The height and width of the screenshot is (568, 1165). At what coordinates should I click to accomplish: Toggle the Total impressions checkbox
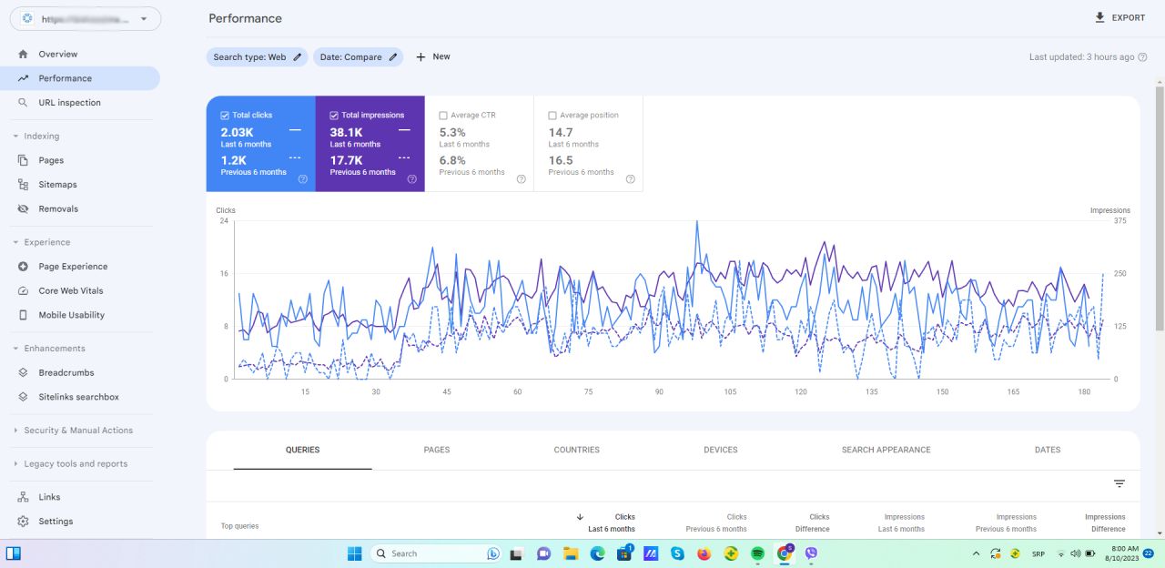[x=334, y=116]
